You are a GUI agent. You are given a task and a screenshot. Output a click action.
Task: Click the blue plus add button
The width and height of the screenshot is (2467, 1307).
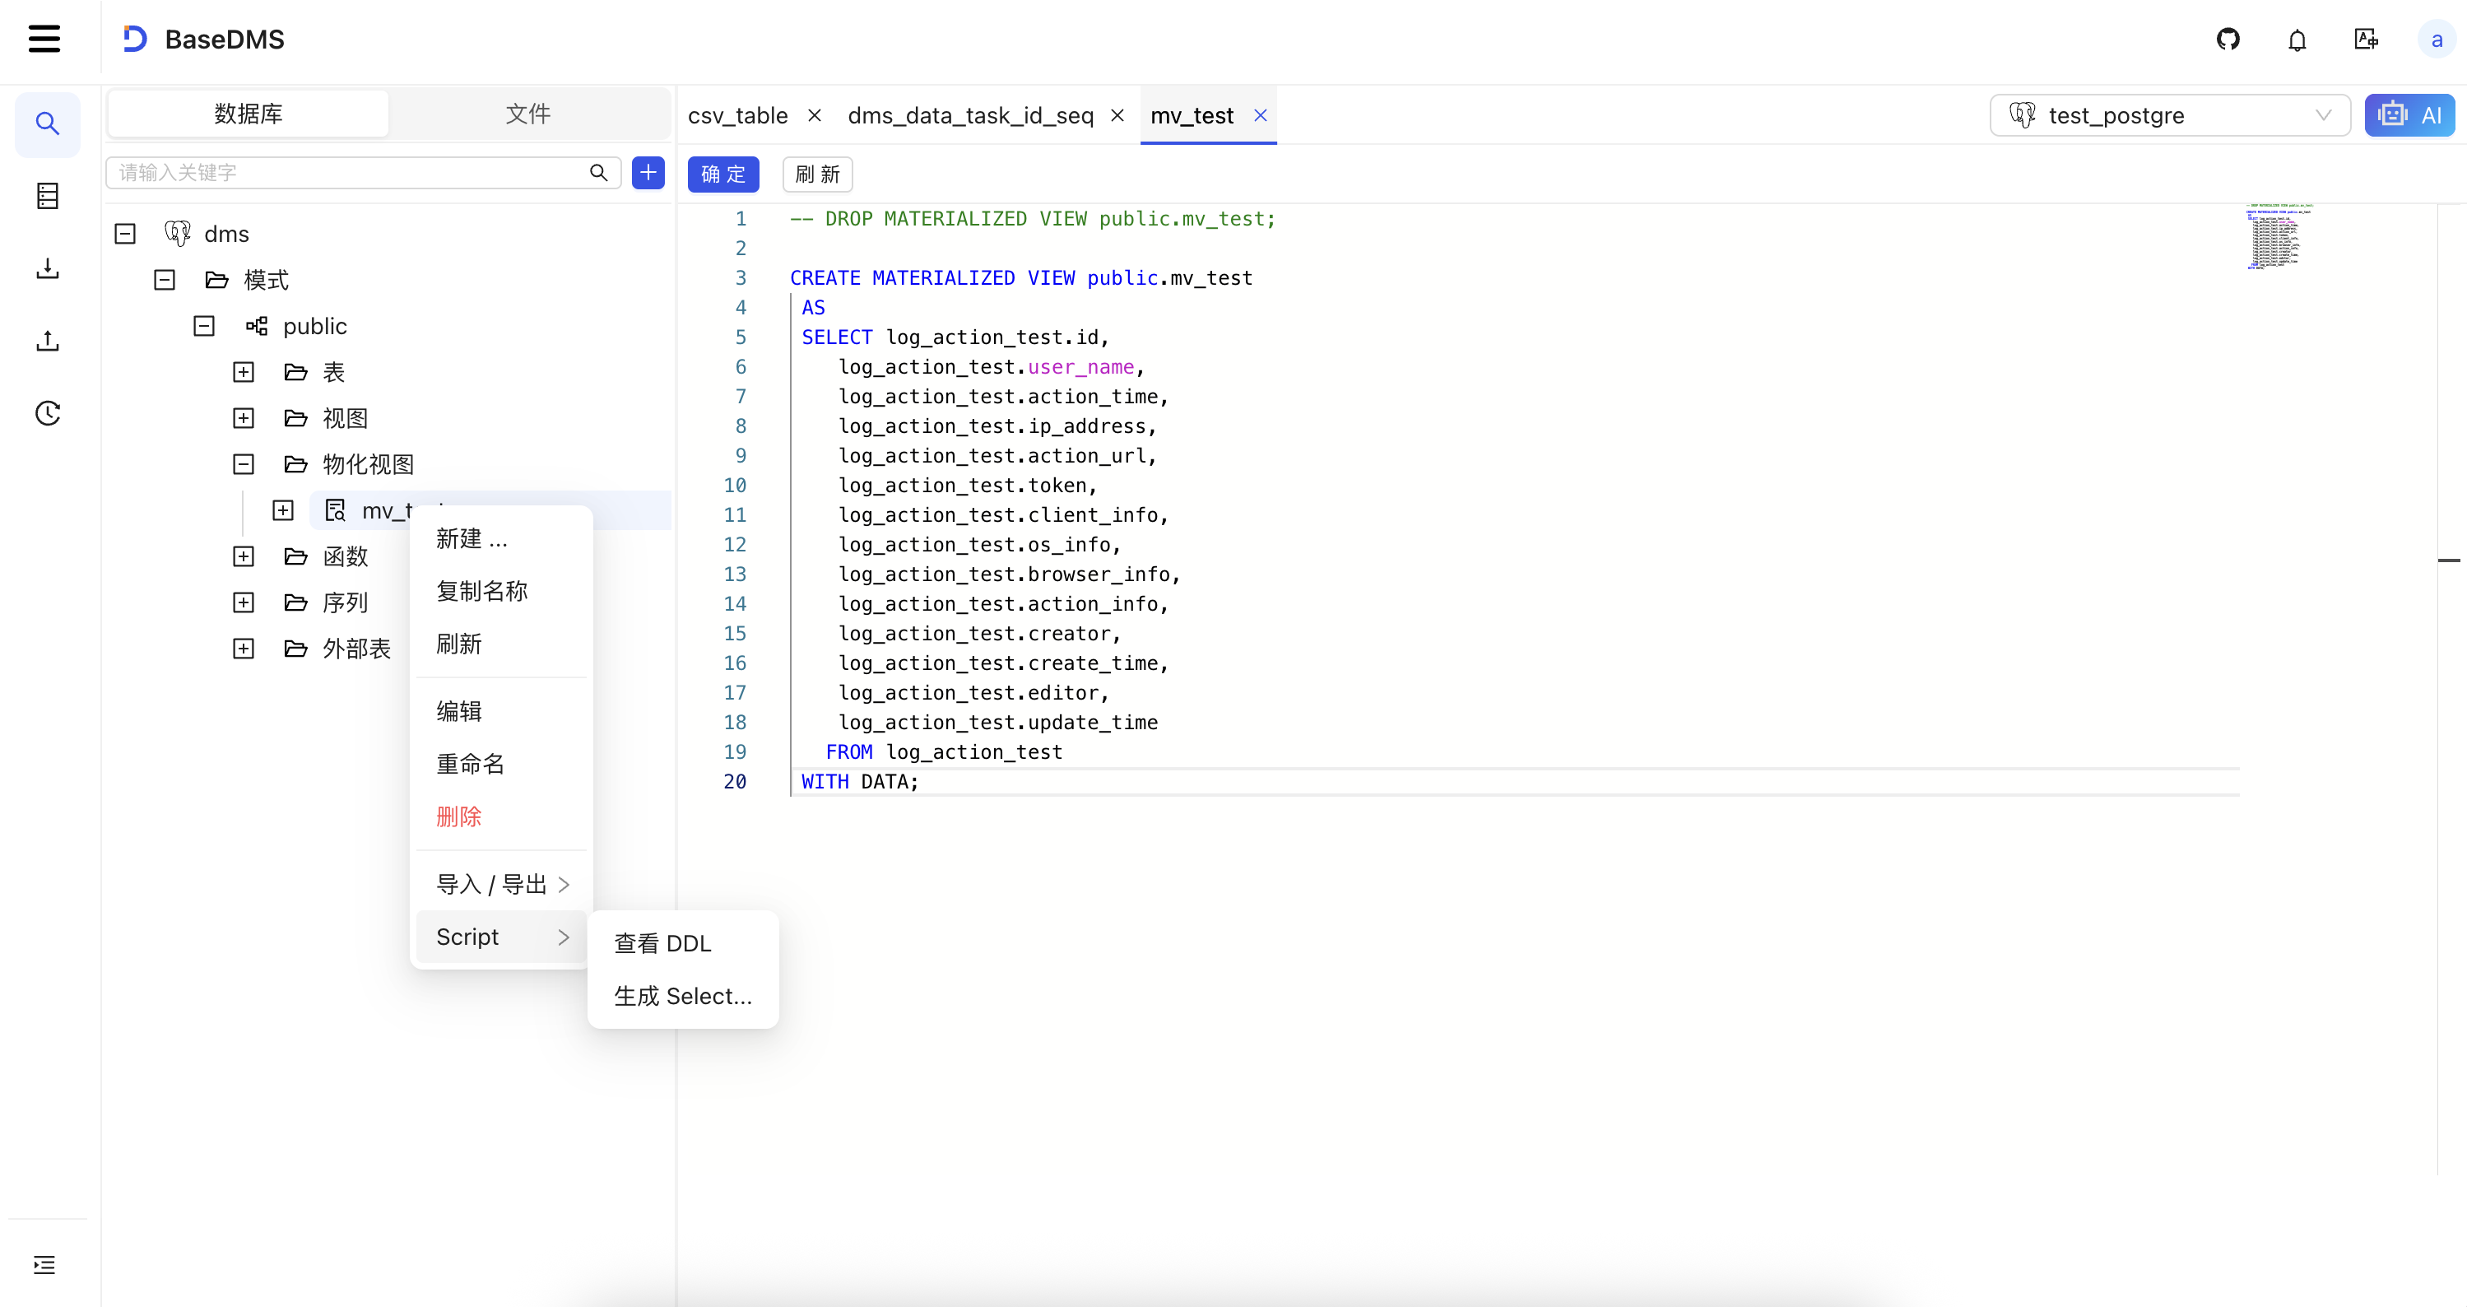(x=648, y=173)
